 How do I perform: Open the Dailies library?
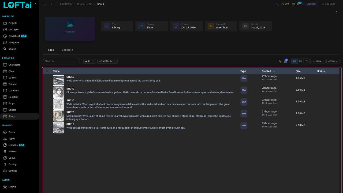20,78
